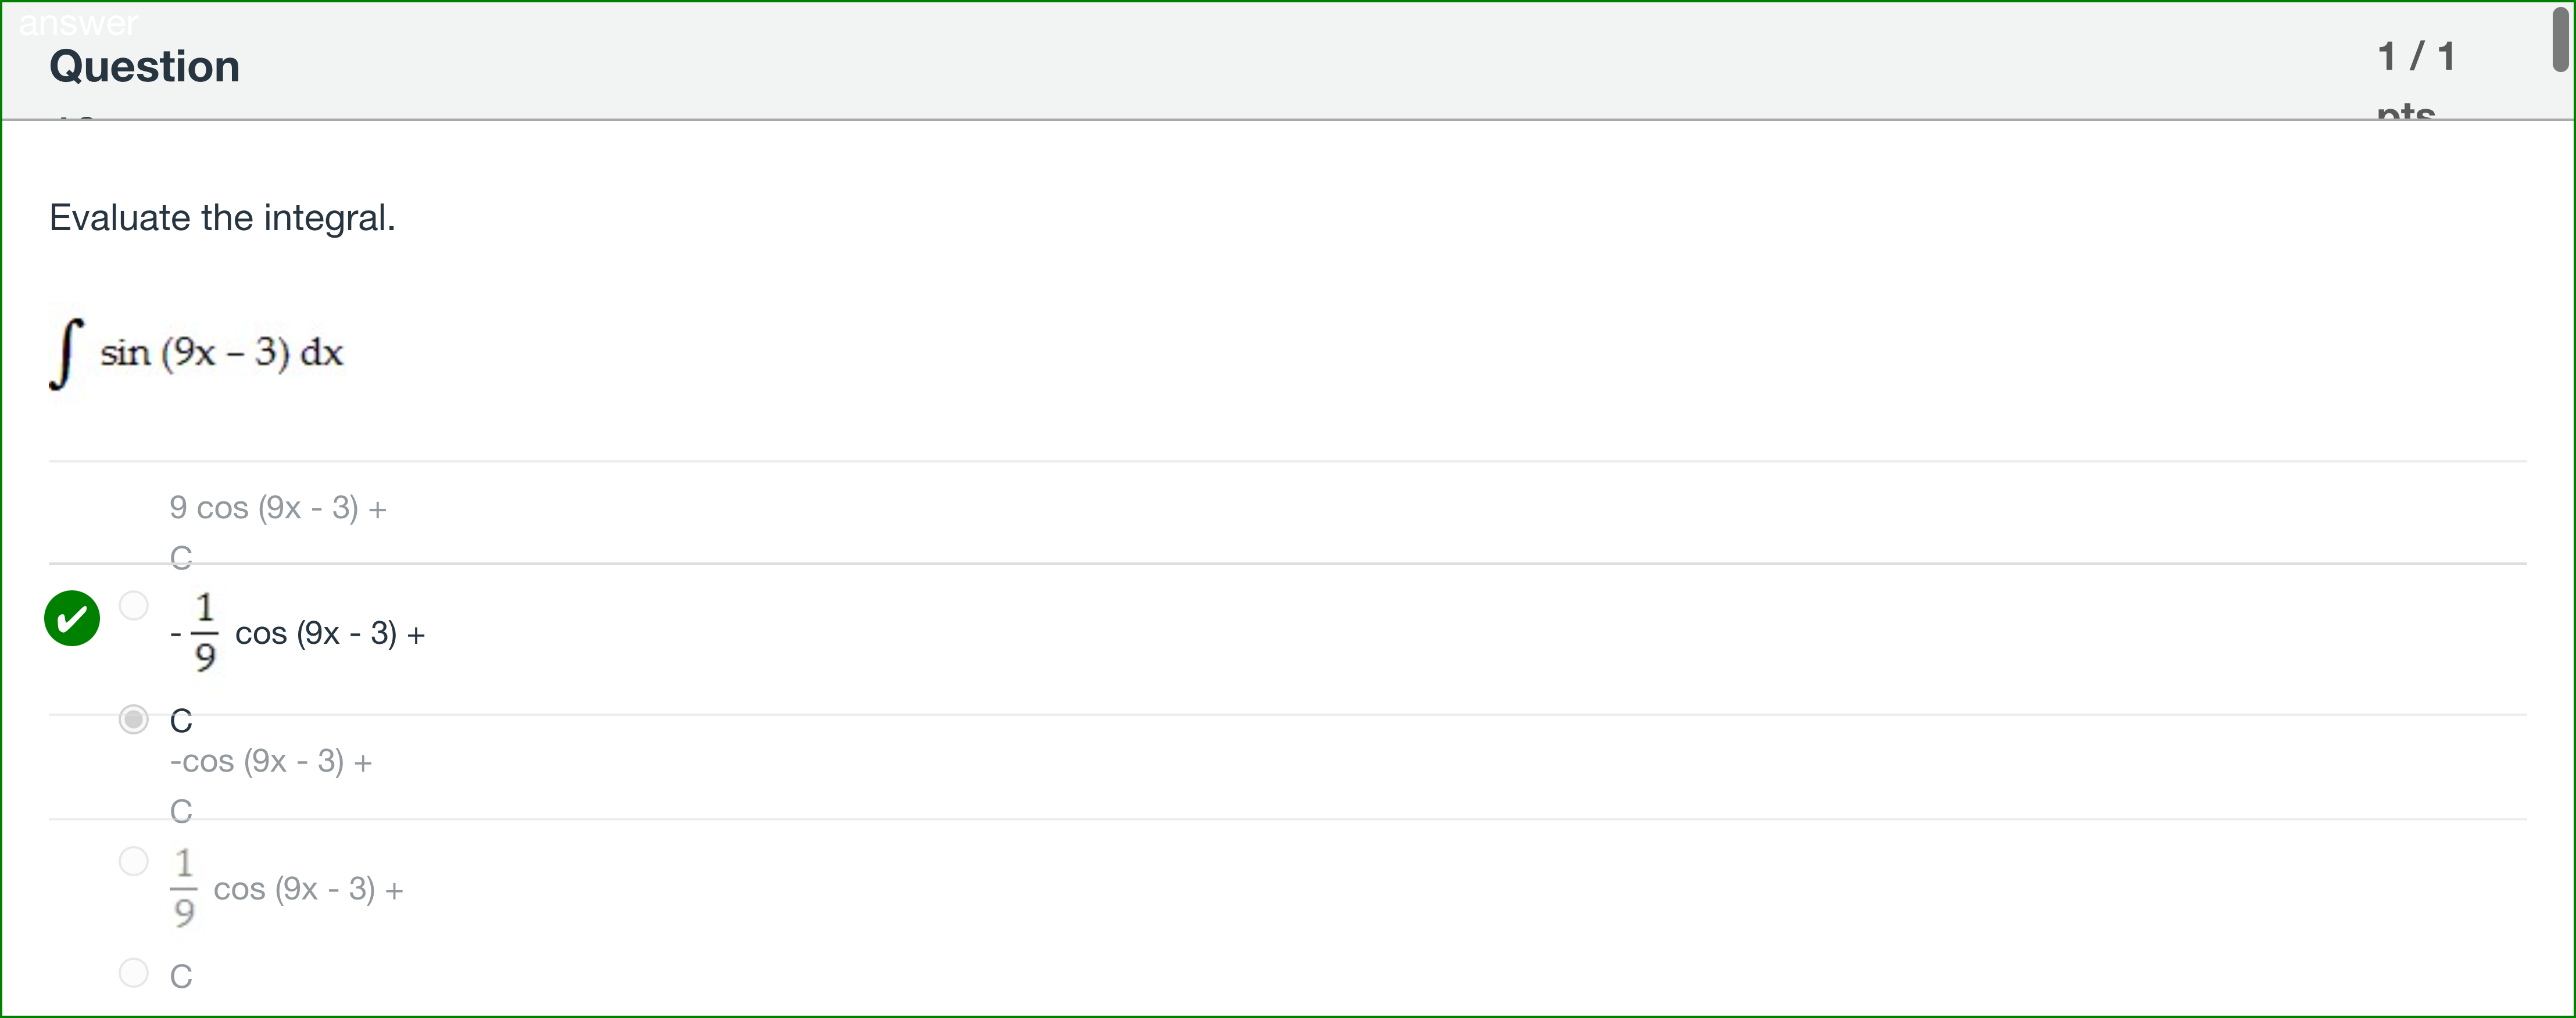Click the "sin (9x – 3) dx" integrand expression
The height and width of the screenshot is (1018, 2576).
tap(222, 352)
